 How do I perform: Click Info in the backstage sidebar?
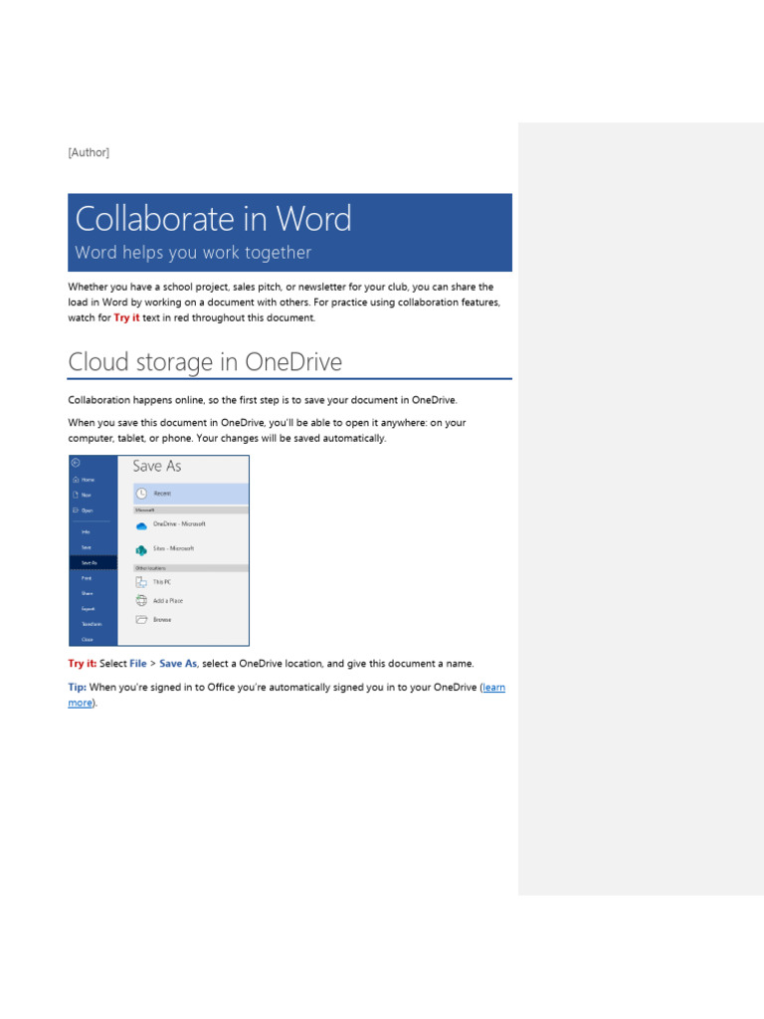tap(87, 532)
